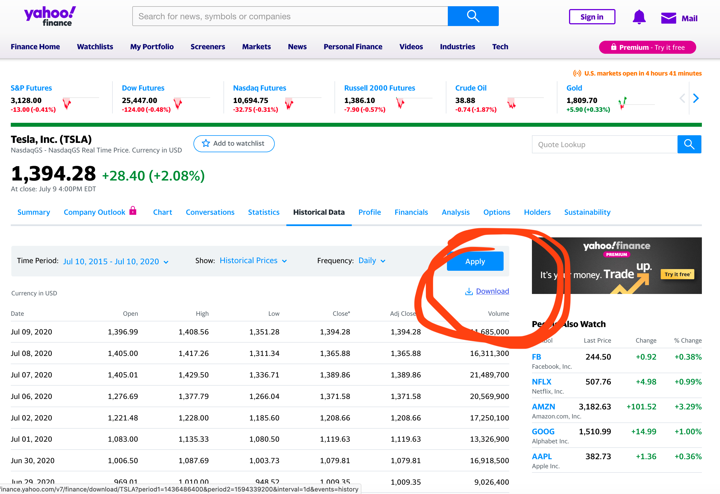Switch to the Statistics tab
Image resolution: width=720 pixels, height=494 pixels.
(263, 212)
